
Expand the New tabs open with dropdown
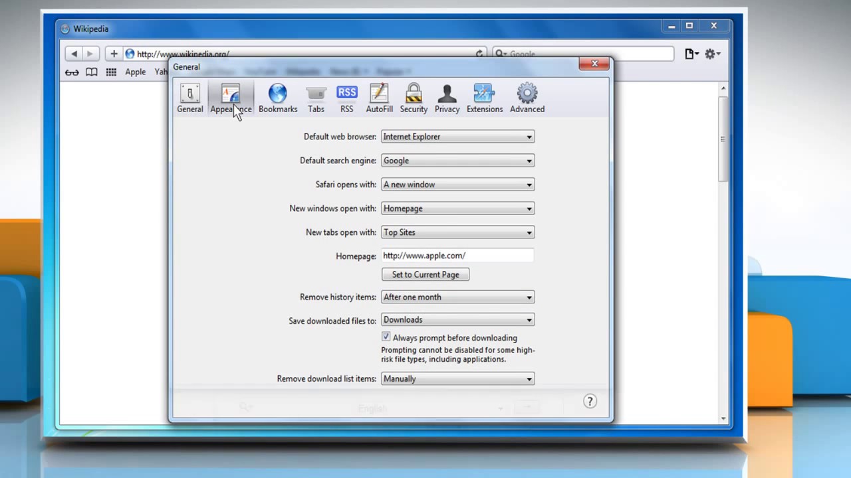[x=457, y=232]
